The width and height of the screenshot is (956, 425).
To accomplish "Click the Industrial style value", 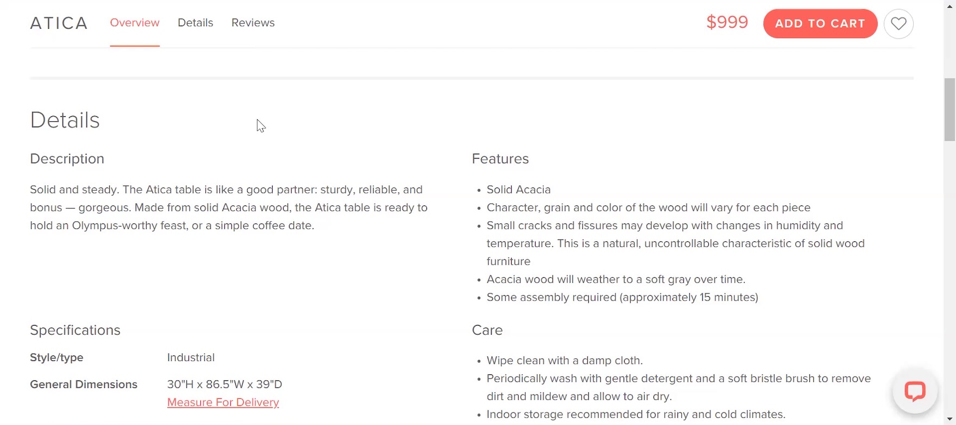I will (191, 358).
